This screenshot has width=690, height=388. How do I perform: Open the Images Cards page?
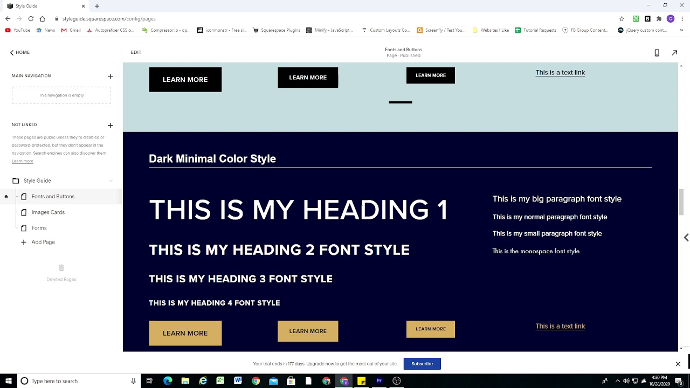[x=48, y=212]
